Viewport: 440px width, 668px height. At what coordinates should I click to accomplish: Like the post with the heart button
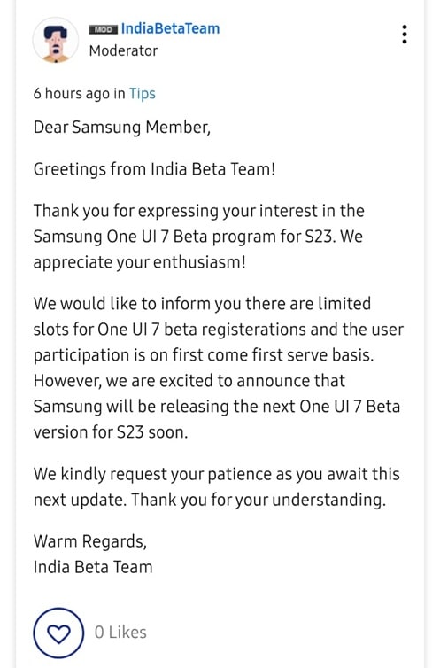coord(58,633)
